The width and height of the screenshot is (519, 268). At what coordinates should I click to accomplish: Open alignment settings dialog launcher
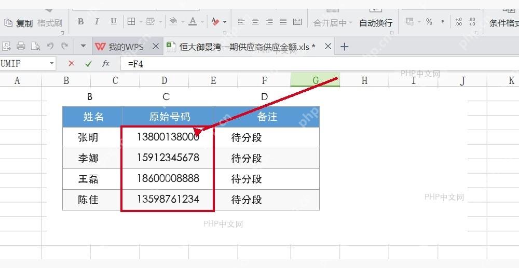tap(392, 33)
